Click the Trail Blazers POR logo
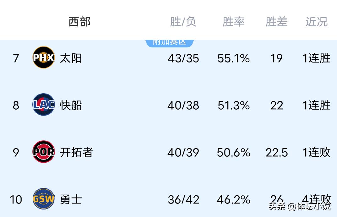Viewport: 337px width, 217px height. tap(44, 152)
